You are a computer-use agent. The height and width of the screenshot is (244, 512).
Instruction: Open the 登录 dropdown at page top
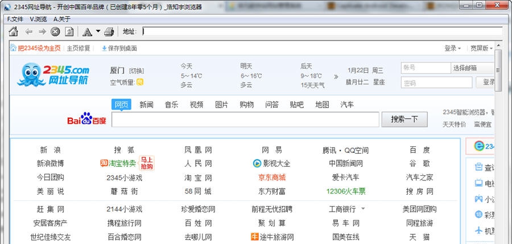point(453,48)
